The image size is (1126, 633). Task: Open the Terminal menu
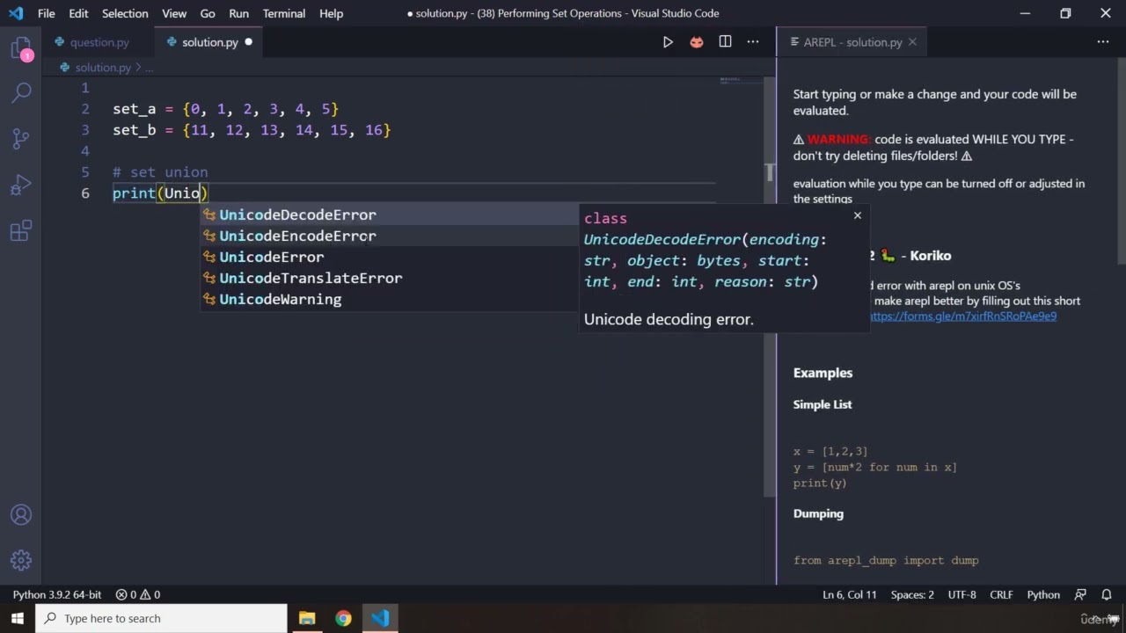(x=284, y=13)
